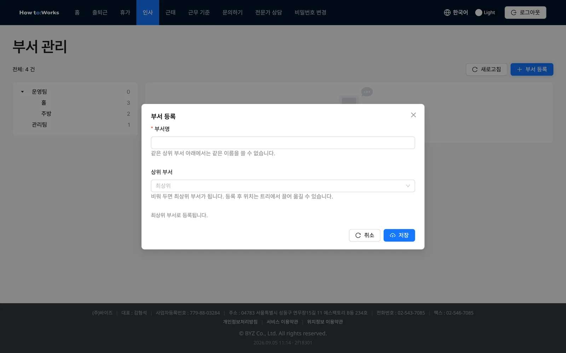This screenshot has height=353, width=566.
Task: Select the 인사 menu tab
Action: pyautogui.click(x=148, y=12)
